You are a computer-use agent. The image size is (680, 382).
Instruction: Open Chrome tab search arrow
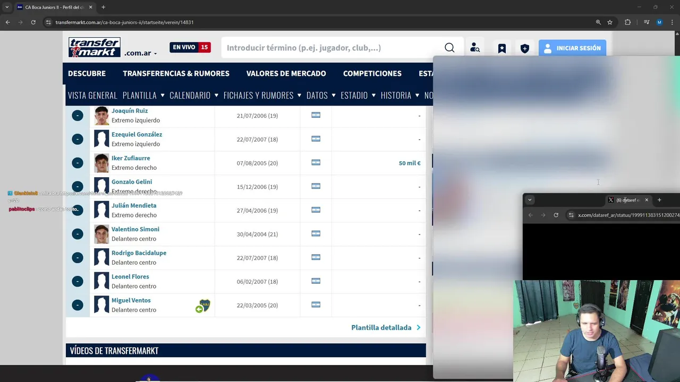tap(7, 7)
